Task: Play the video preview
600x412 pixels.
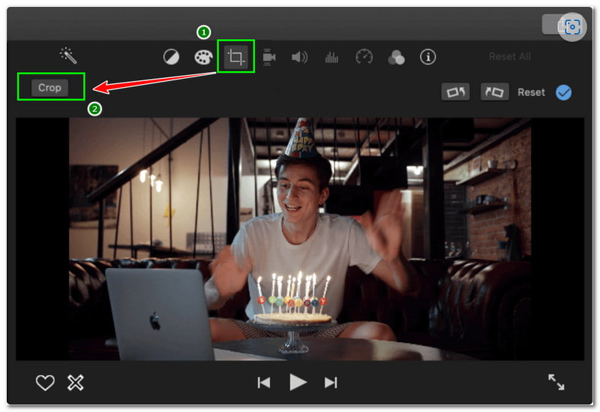Action: pos(298,382)
